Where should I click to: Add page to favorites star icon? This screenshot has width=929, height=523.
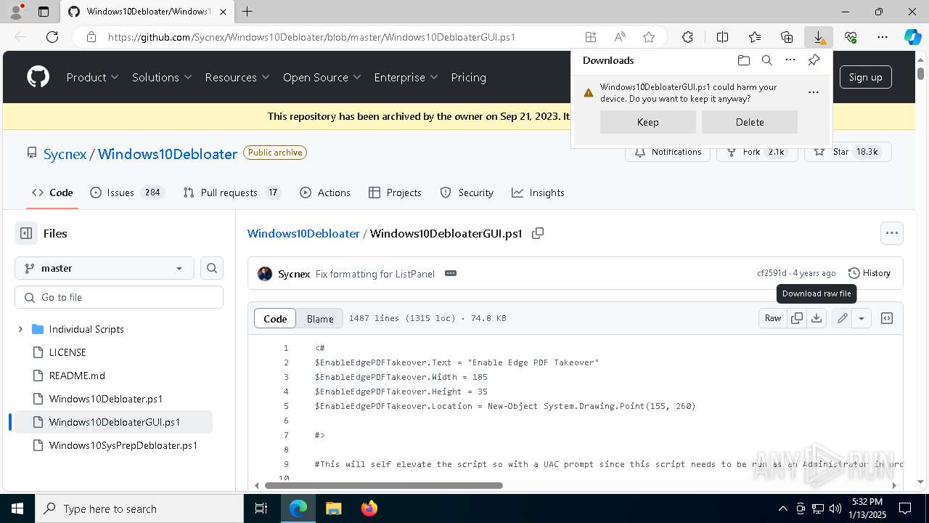[649, 37]
